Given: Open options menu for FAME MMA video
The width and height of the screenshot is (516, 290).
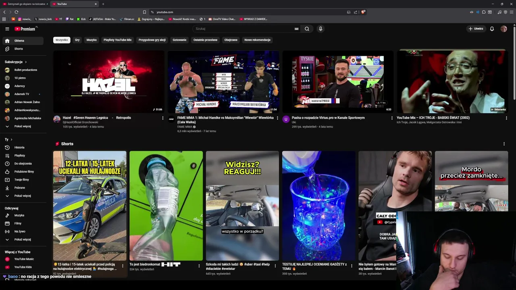Looking at the screenshot, I should tap(277, 118).
